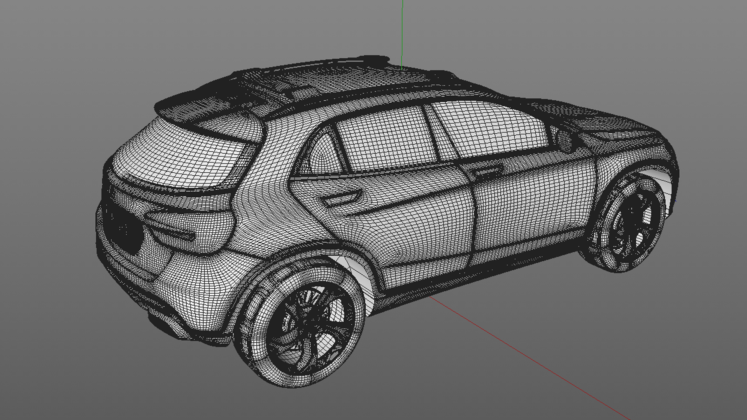Select the rear door handle
747x420 pixels.
point(340,199)
